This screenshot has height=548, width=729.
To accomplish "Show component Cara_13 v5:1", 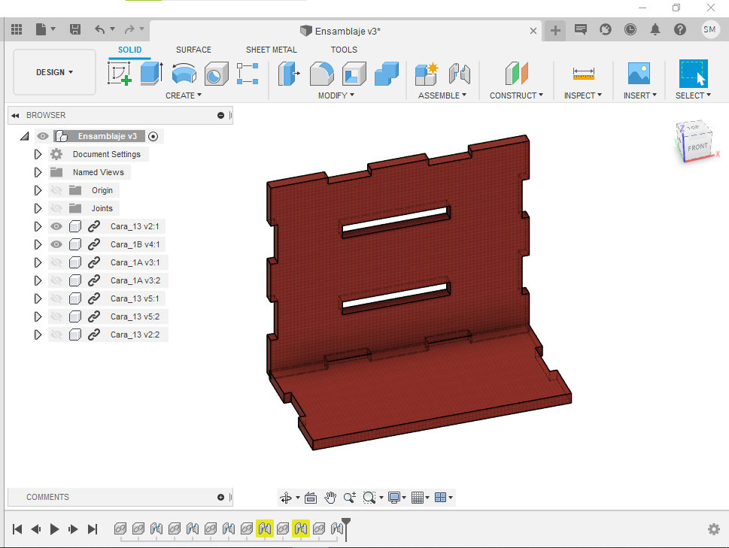I will (56, 298).
